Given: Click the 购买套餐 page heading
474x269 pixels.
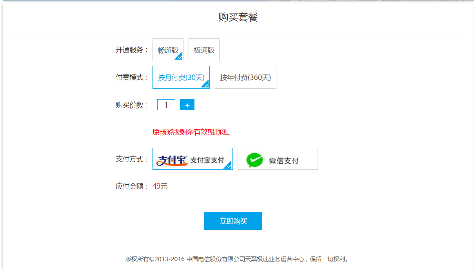Looking at the screenshot, I should [238, 17].
